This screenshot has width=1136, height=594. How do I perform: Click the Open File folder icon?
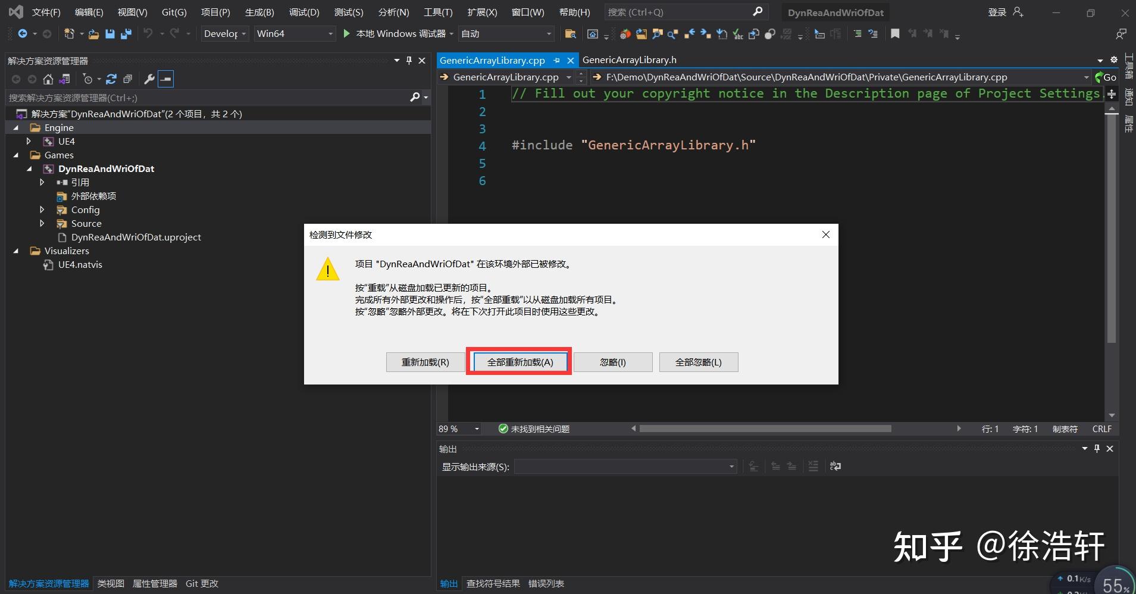(93, 34)
